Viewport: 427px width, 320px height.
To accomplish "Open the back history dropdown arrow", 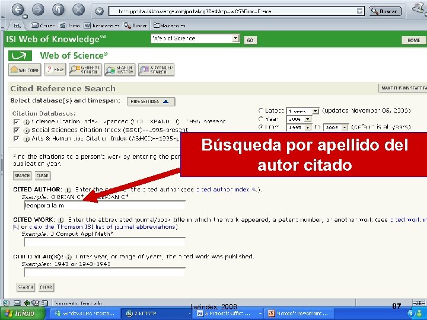I will pyautogui.click(x=25, y=17).
